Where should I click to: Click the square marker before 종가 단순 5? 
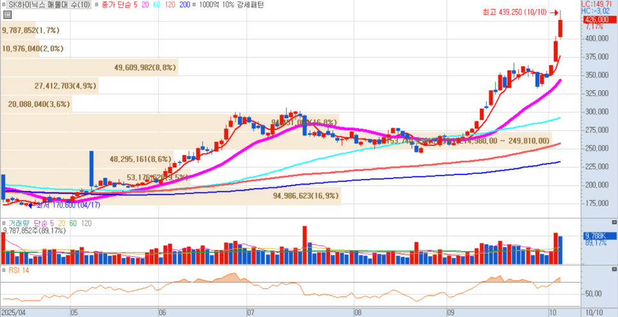97,5
